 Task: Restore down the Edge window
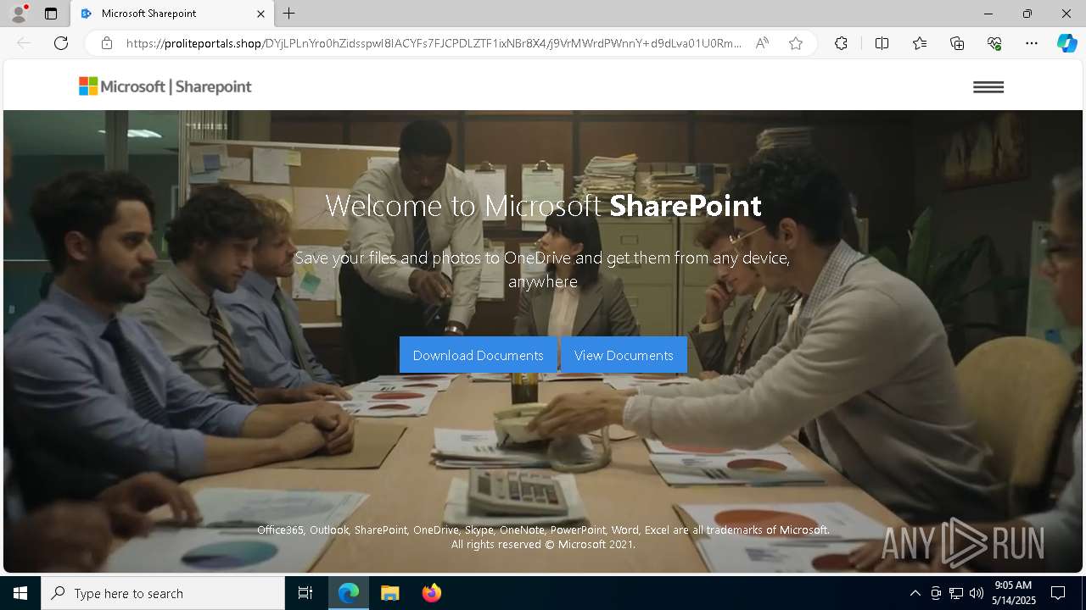point(1027,14)
